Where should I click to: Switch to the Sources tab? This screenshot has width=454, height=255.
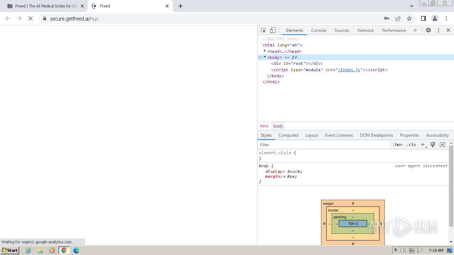pos(342,30)
